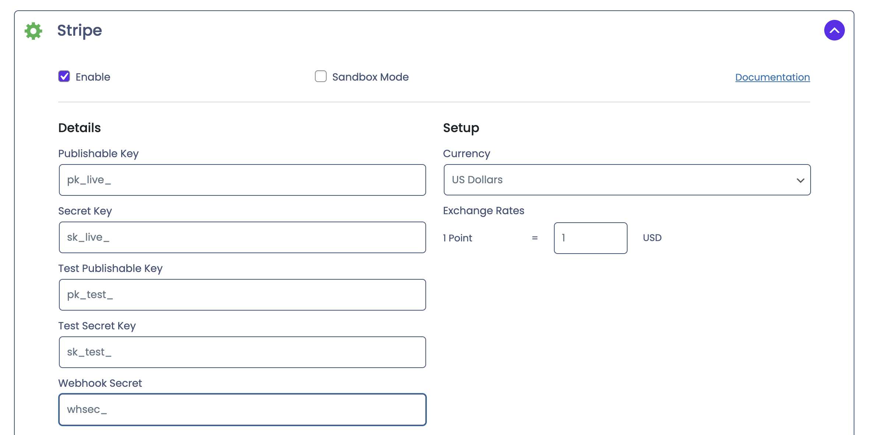Open the Documentation link
The height and width of the screenshot is (435, 878).
(x=772, y=77)
